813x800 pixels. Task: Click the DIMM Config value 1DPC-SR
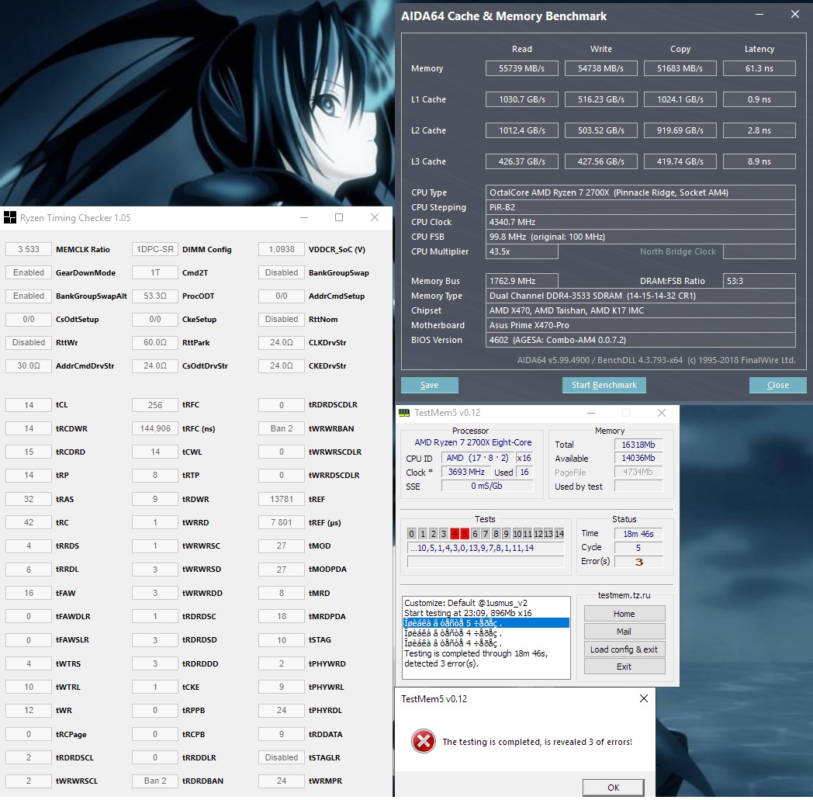click(155, 249)
